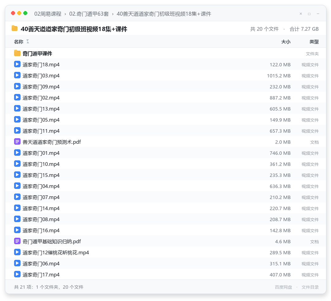Screen dimensions: 331x301
Task: Open the 奇门遁甲课件 folder
Action: coord(37,54)
